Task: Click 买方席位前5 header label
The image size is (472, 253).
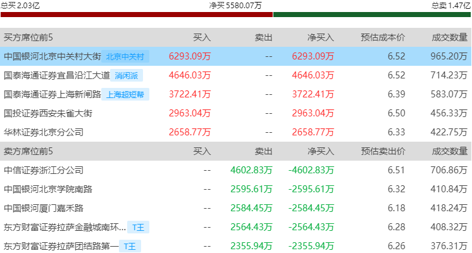Action: [28, 37]
